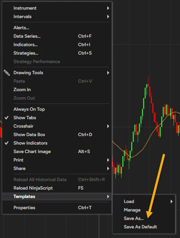Image resolution: width=180 pixels, height=238 pixels.
Task: Click the Alt+S shortcut label
Action: [84, 151]
